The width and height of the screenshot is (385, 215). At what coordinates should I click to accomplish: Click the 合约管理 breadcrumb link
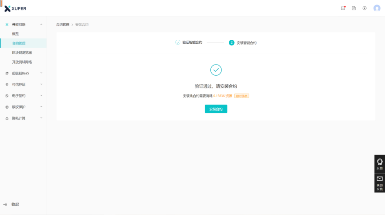click(62, 25)
